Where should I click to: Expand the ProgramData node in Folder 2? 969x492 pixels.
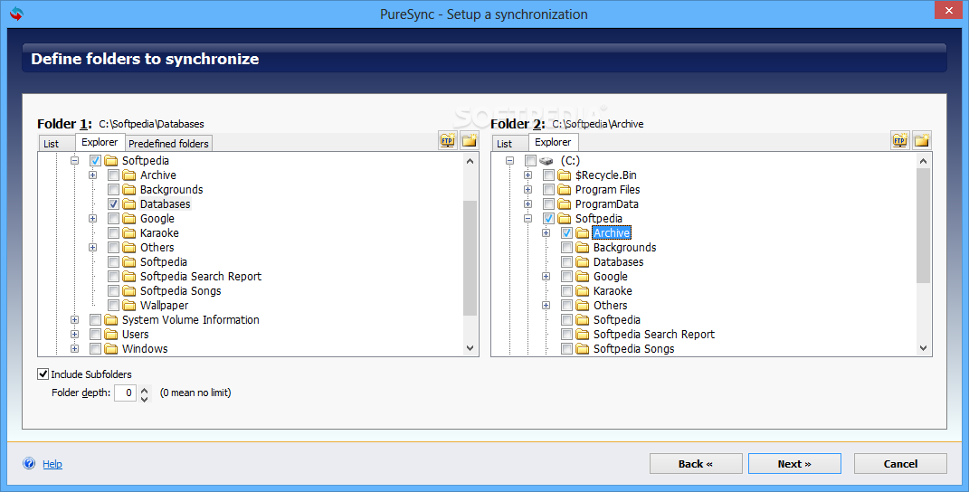527,204
